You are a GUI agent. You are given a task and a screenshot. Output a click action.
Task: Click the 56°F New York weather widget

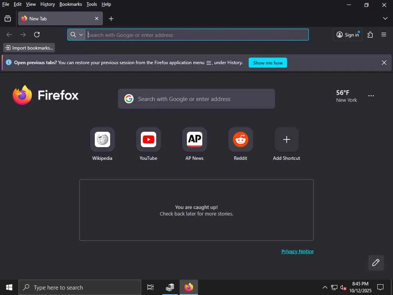pyautogui.click(x=347, y=96)
